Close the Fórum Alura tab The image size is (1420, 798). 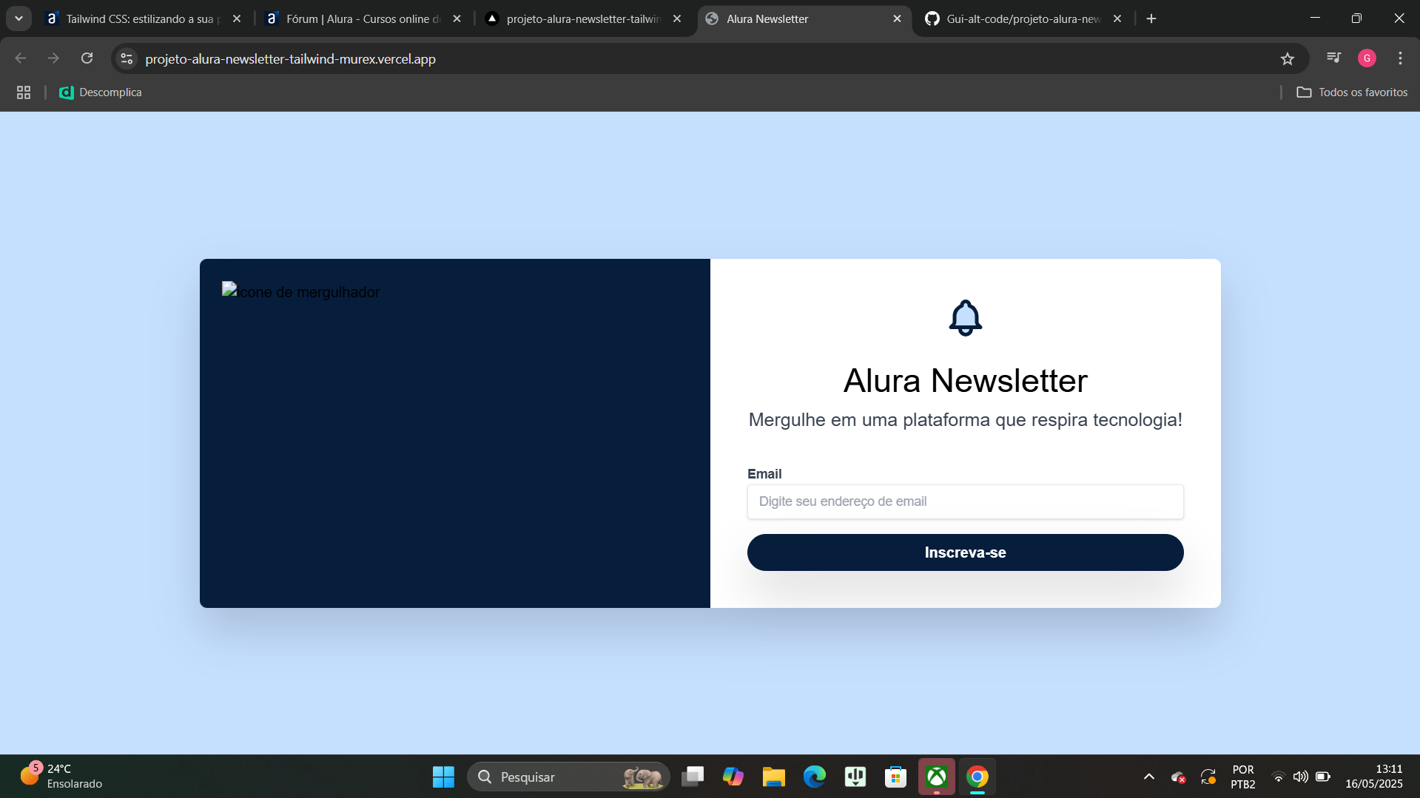[457, 19]
